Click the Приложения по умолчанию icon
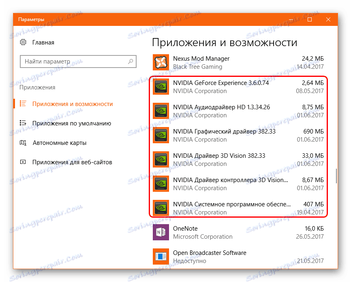351x282 pixels. (23, 123)
